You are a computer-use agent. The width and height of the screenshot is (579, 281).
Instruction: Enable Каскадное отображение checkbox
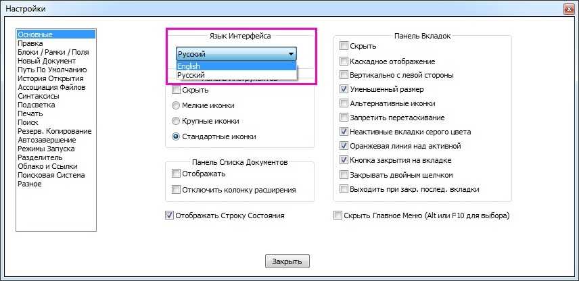(344, 61)
